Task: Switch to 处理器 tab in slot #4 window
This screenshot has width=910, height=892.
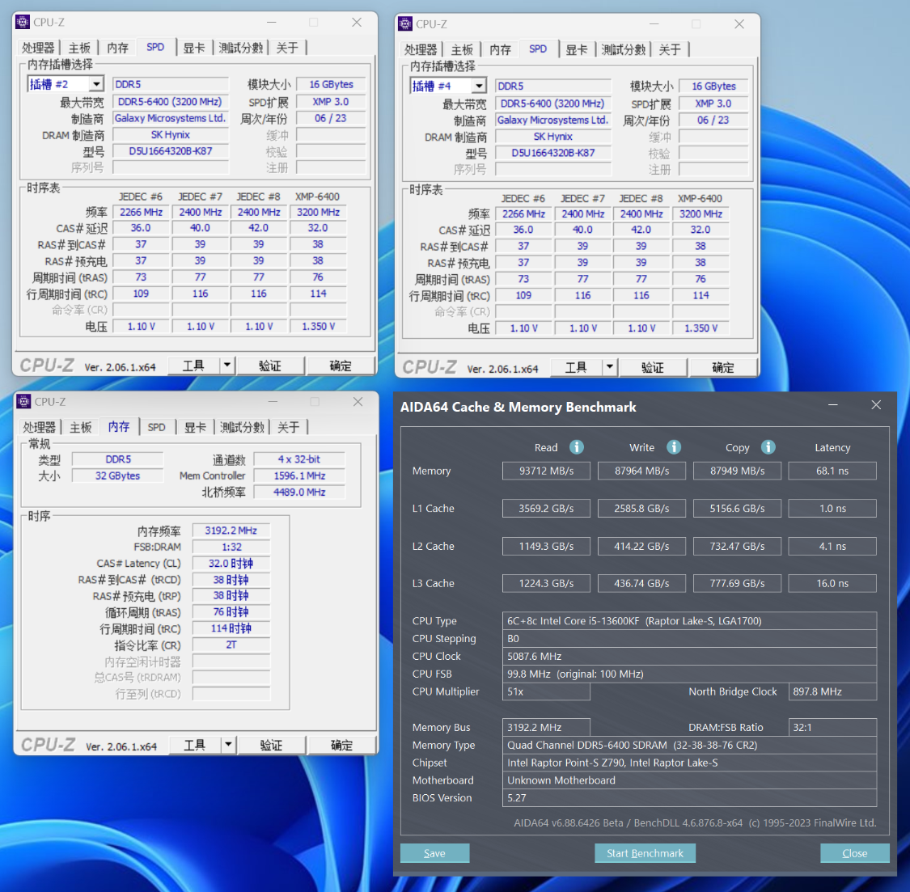Action: pyautogui.click(x=421, y=49)
